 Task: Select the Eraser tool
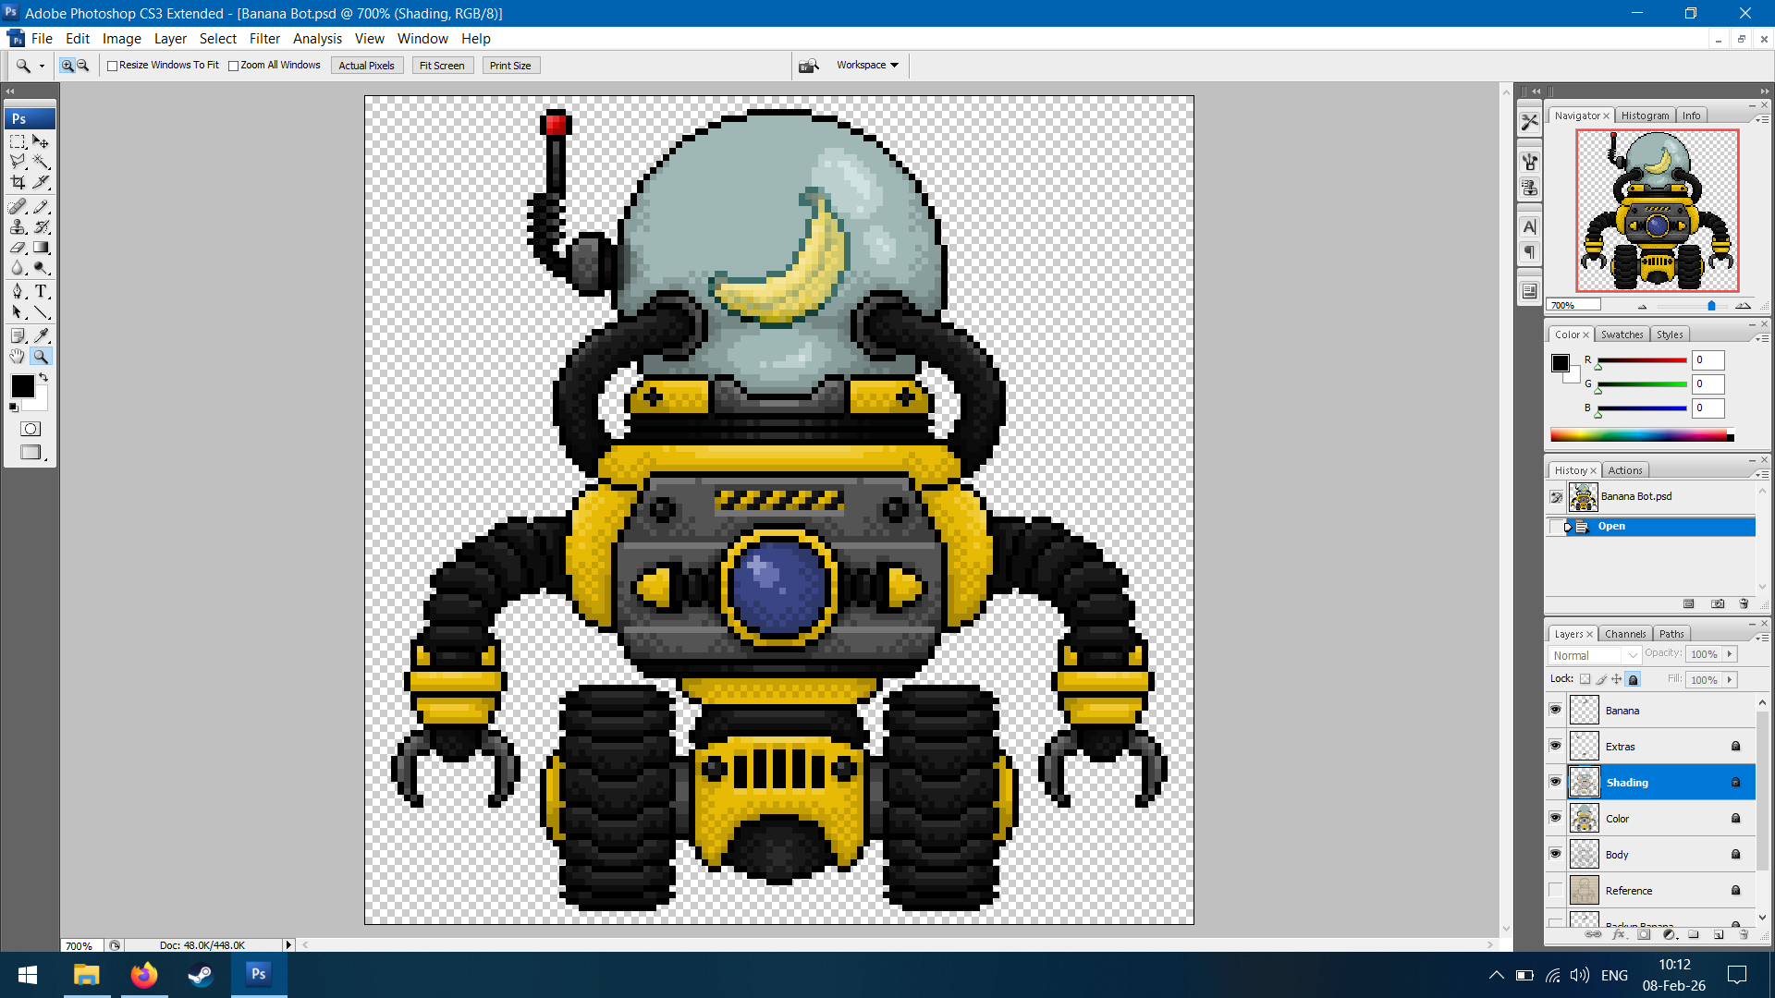pyautogui.click(x=18, y=248)
